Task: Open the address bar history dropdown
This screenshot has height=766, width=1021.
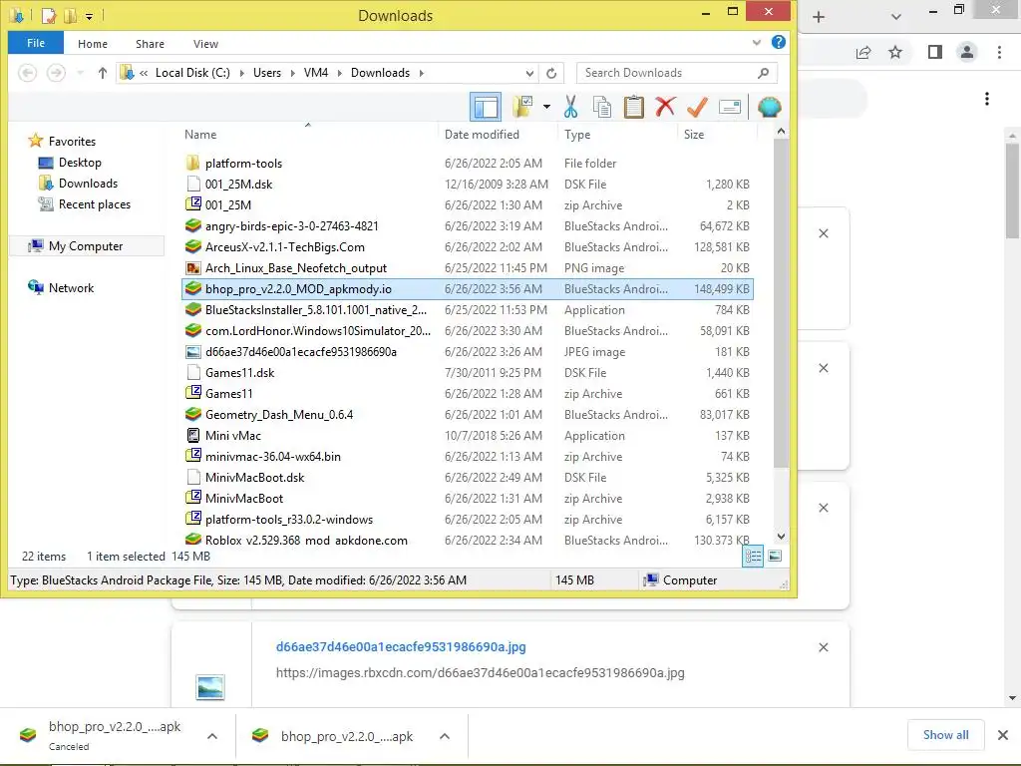Action: tap(529, 73)
